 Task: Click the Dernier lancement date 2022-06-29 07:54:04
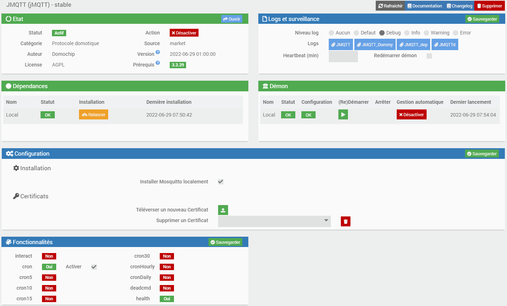tap(473, 115)
